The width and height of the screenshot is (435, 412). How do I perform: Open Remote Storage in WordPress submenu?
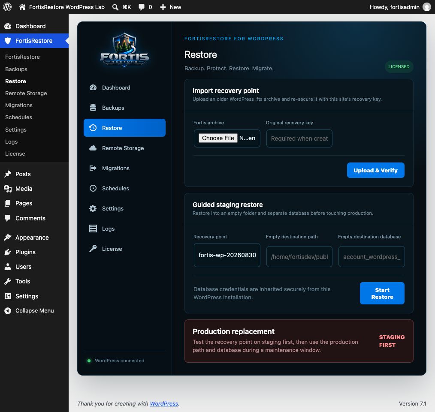coord(26,93)
